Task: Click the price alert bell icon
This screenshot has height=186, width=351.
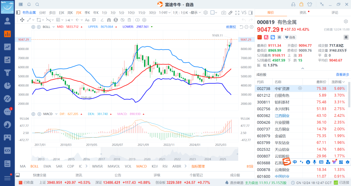Action: click(29, 4)
